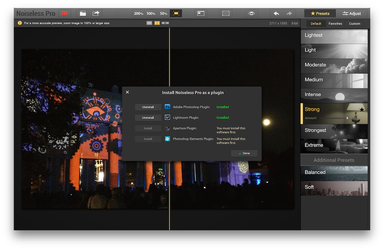Open the Custom presets tab
The image size is (384, 250).
tap(355, 24)
